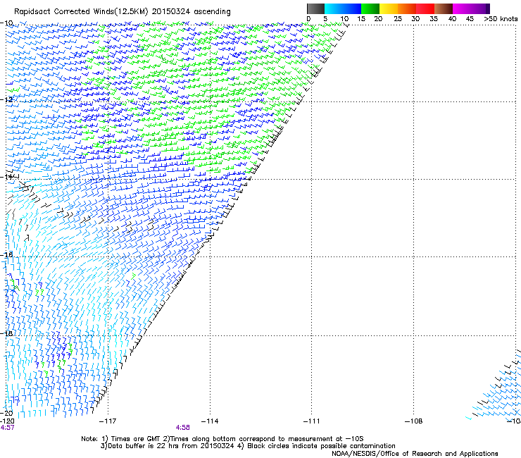Click the -114 longitude label
521x458 pixels.
(210, 421)
